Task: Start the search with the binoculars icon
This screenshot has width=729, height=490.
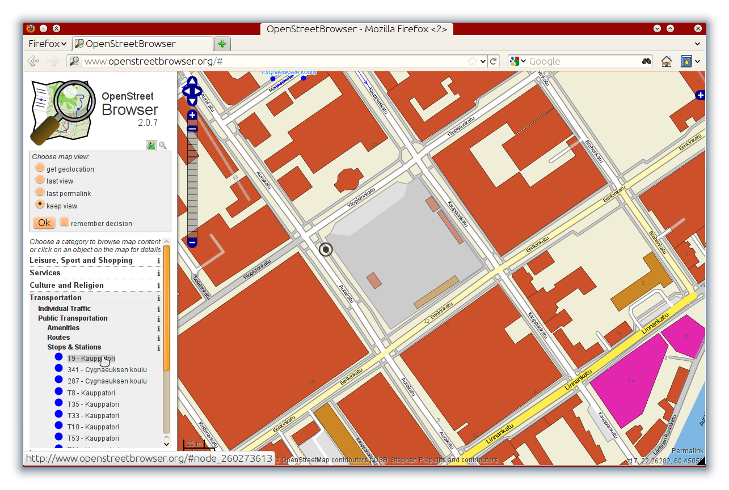Action: (x=647, y=61)
